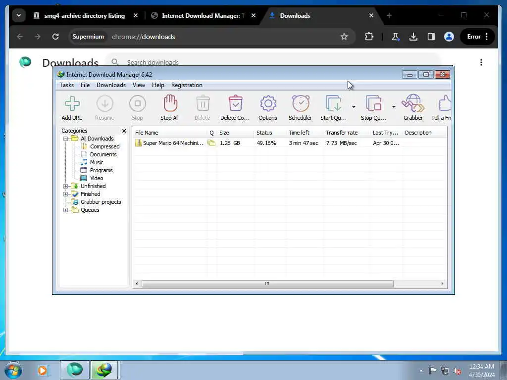
Task: Open IDM Options gear icon
Action: pos(268,104)
